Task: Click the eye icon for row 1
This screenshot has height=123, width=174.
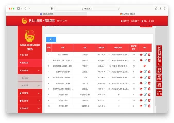Action: (x=141, y=55)
